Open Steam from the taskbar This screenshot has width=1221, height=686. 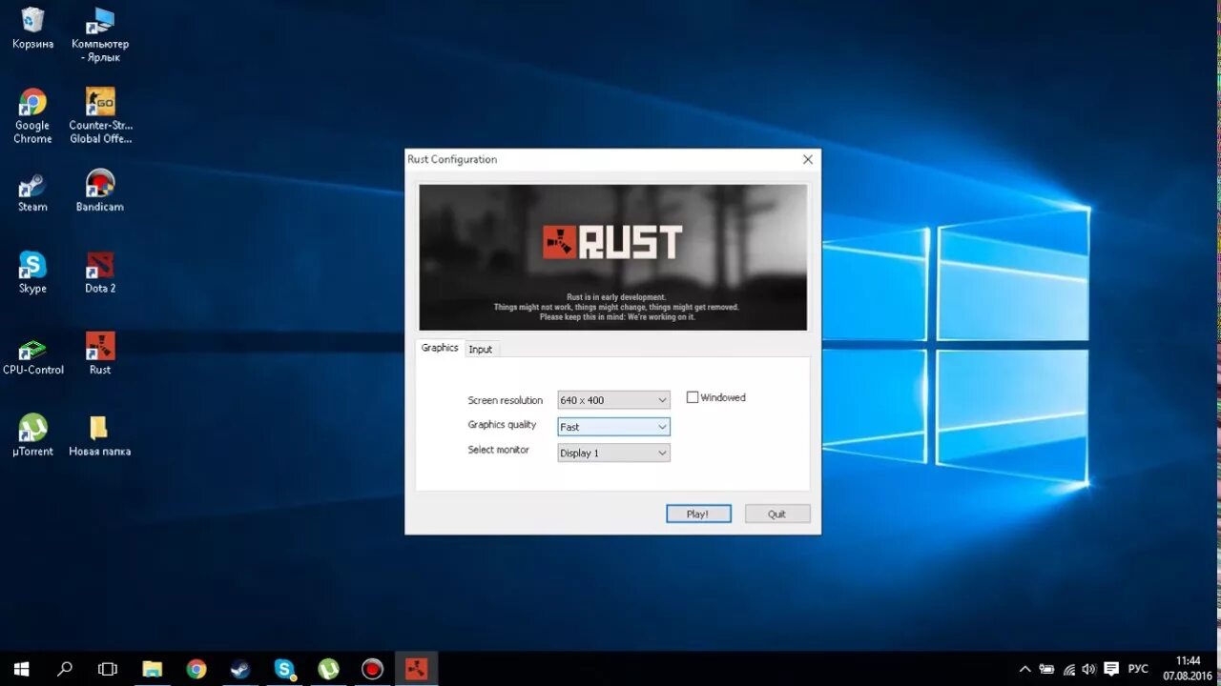(x=240, y=669)
